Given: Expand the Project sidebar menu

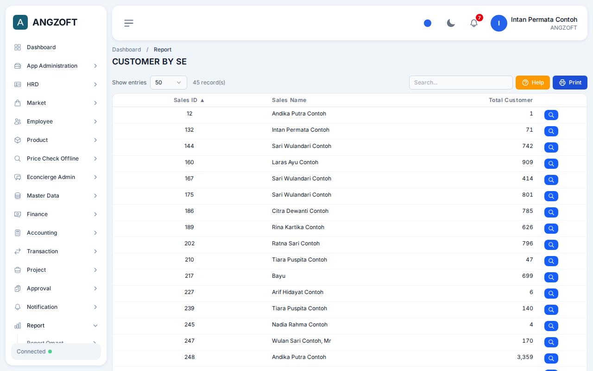Looking at the screenshot, I should (x=56, y=270).
